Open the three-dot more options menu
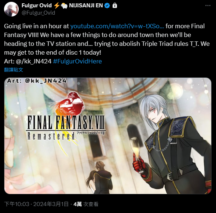 pyautogui.click(x=208, y=5)
